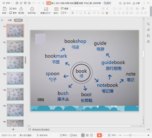Viewport: 152px width, 138px height.
Task: Toggle Italic formatting
Action: point(77,13)
